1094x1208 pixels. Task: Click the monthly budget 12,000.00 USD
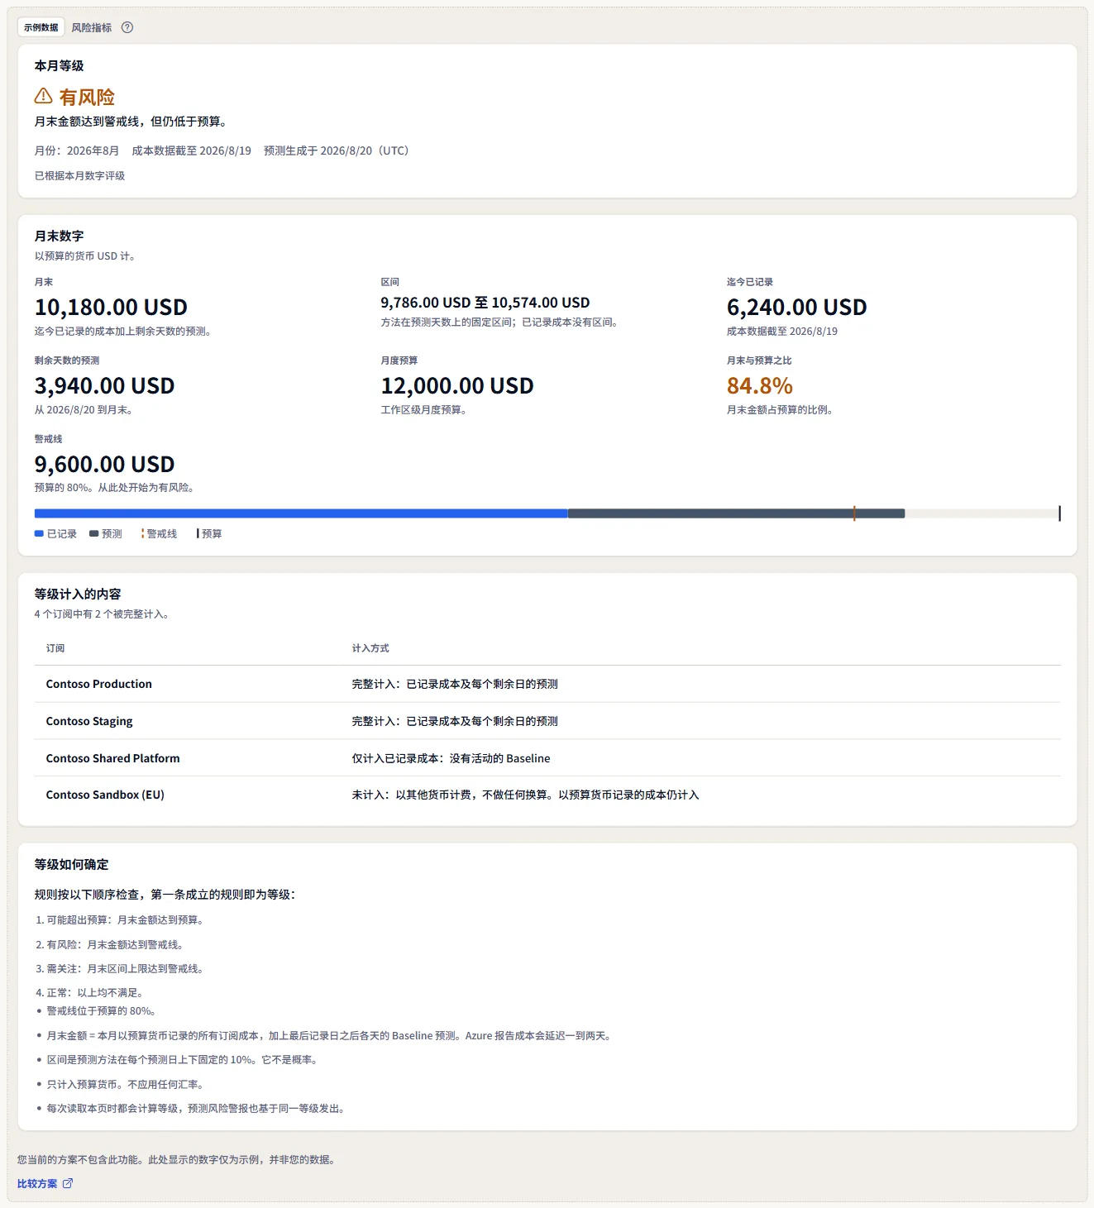457,386
